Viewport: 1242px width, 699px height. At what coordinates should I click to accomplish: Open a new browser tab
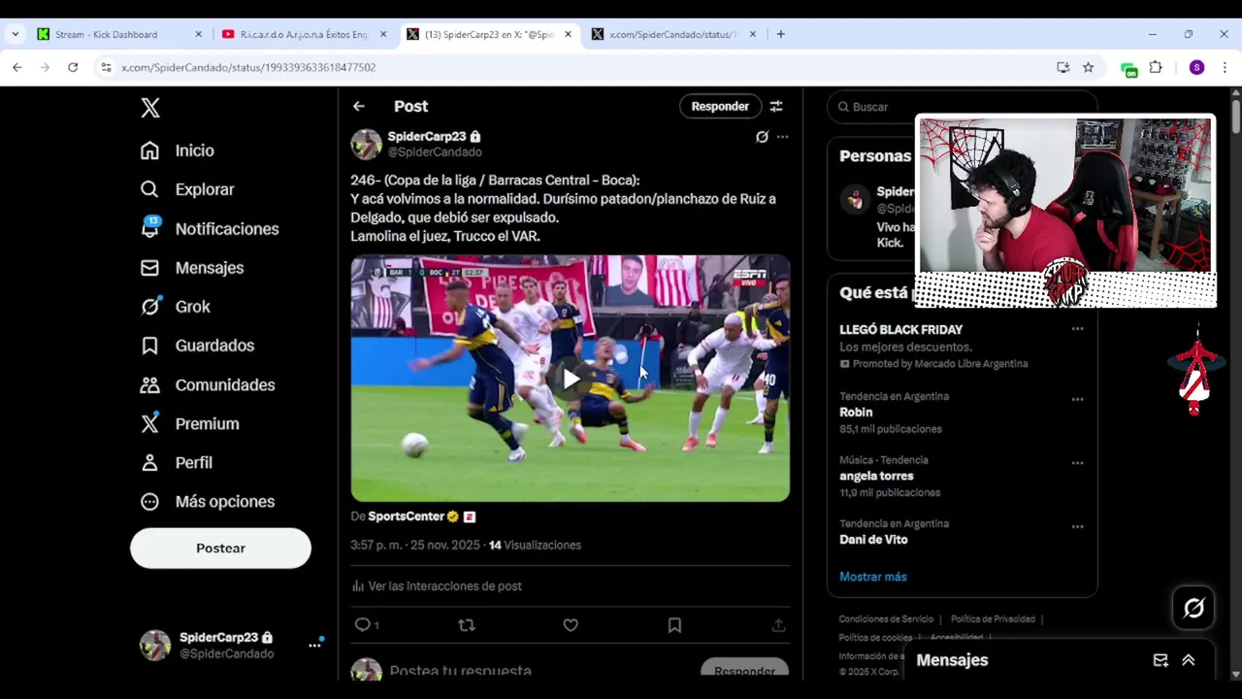click(x=780, y=34)
